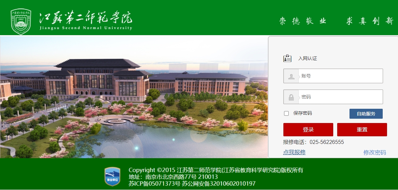Click the user silhouette icon in account field

point(291,76)
